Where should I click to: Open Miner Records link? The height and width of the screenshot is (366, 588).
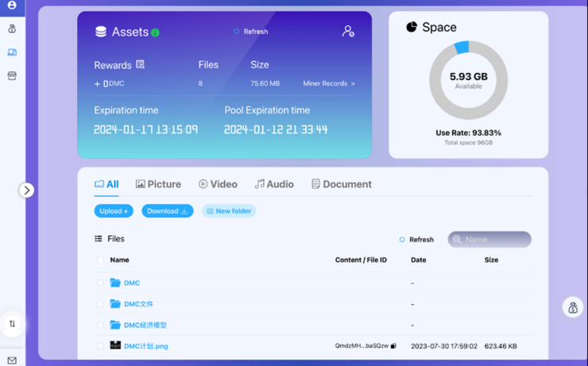[x=329, y=83]
